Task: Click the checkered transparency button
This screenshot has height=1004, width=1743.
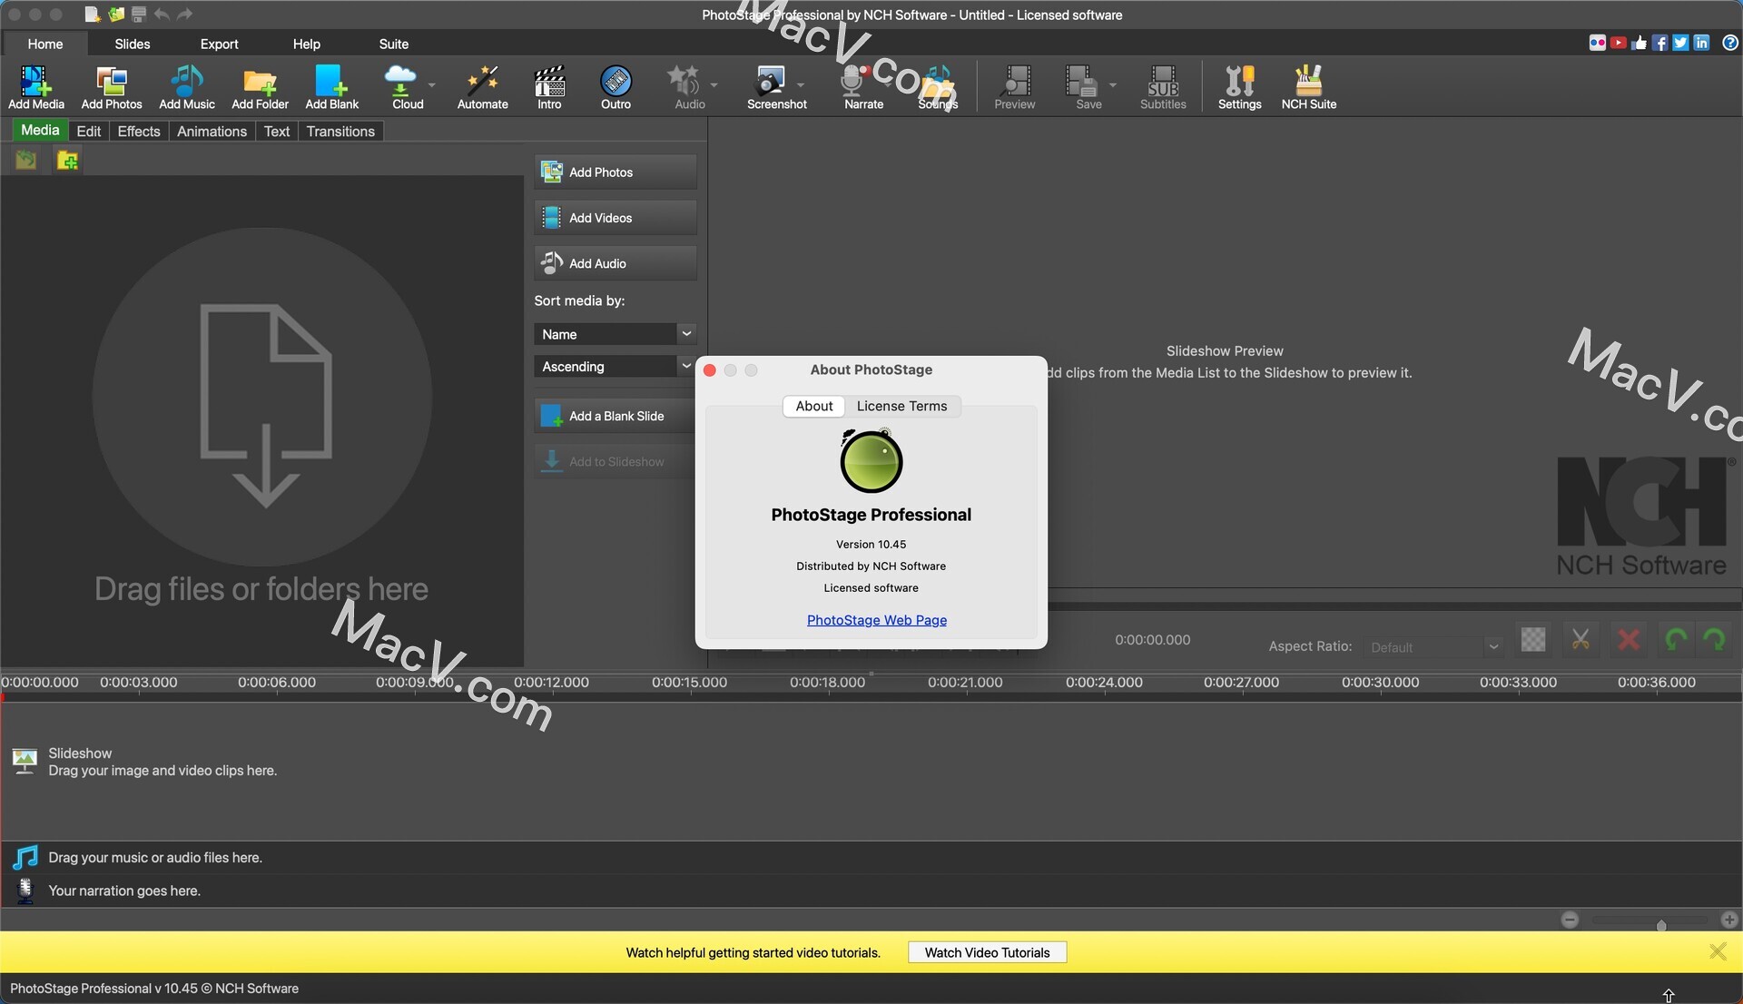Action: [x=1533, y=640]
